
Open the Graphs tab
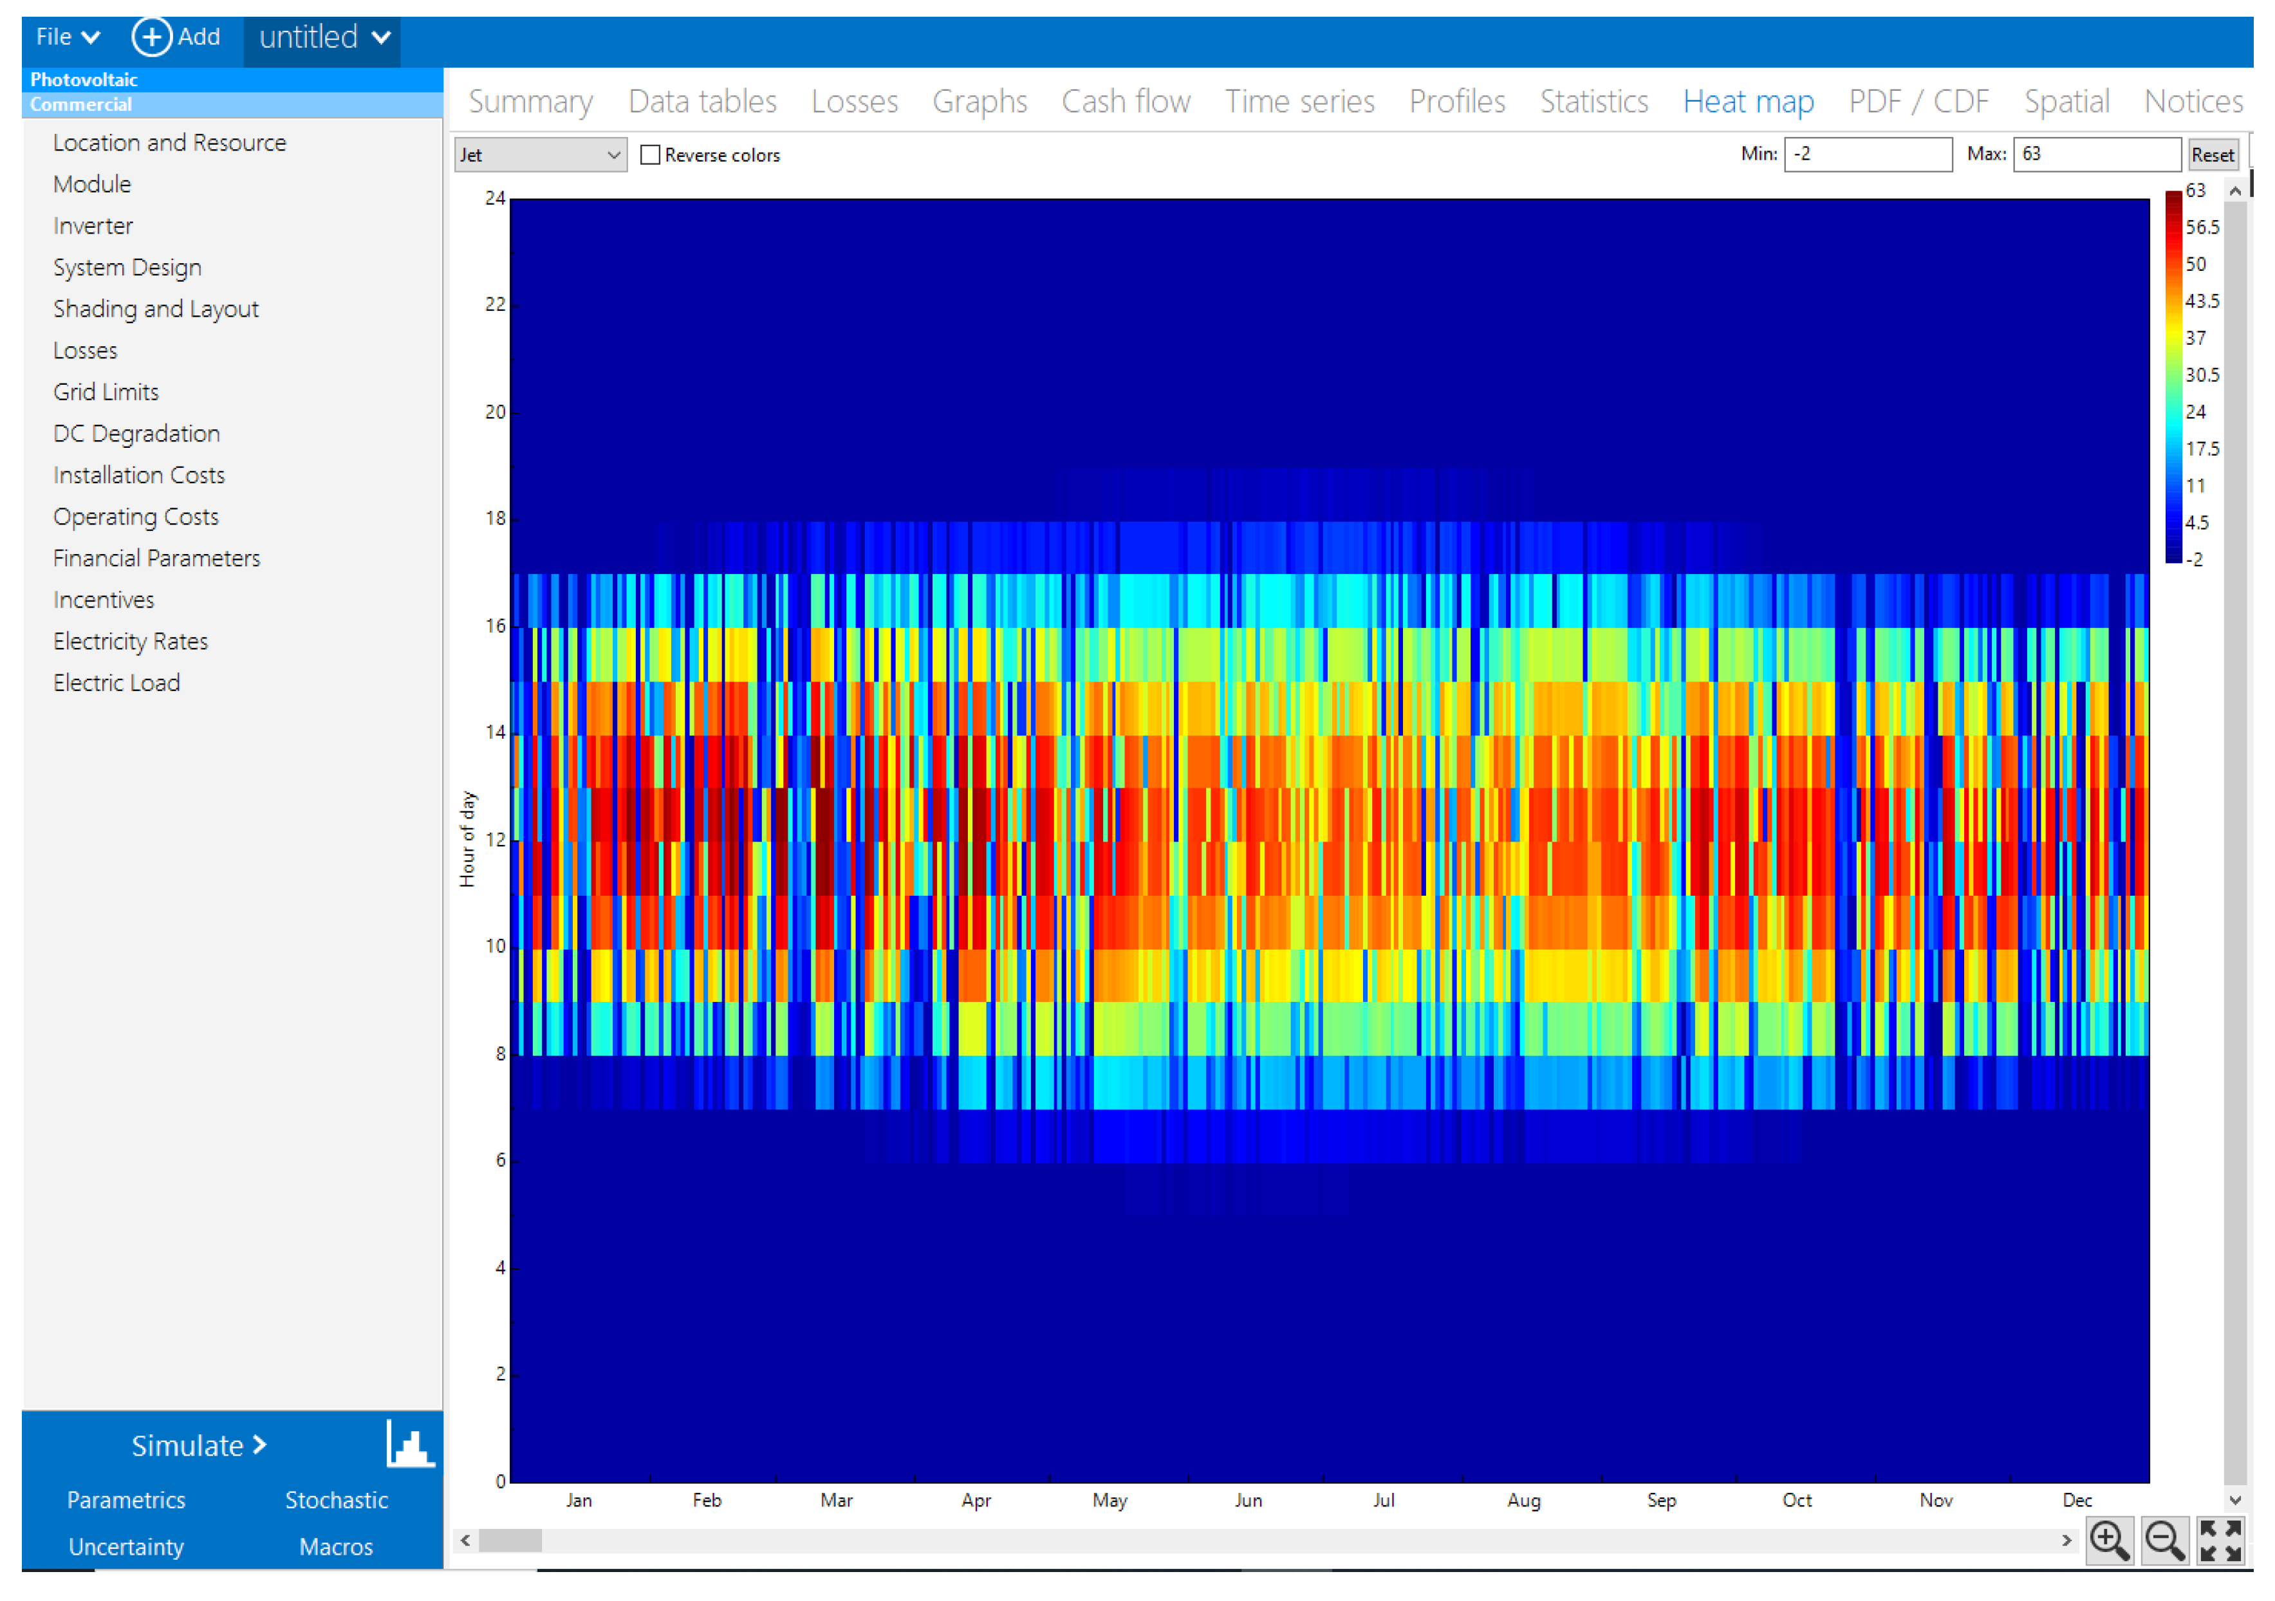(x=980, y=102)
